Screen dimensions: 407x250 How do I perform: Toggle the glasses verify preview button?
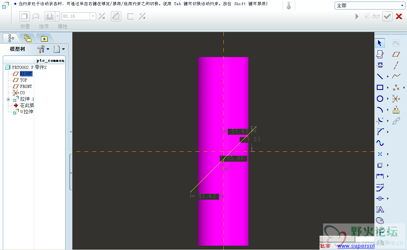point(376,16)
